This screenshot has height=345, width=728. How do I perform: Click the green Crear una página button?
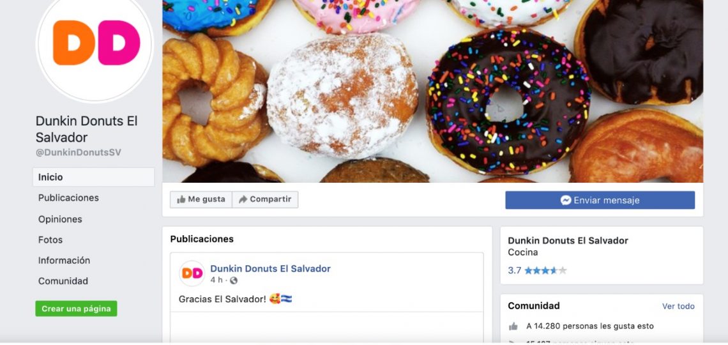(76, 309)
